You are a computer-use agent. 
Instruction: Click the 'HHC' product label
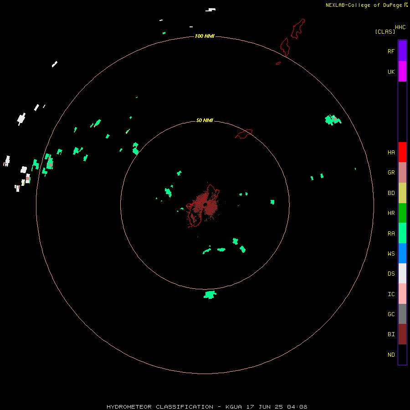click(400, 27)
